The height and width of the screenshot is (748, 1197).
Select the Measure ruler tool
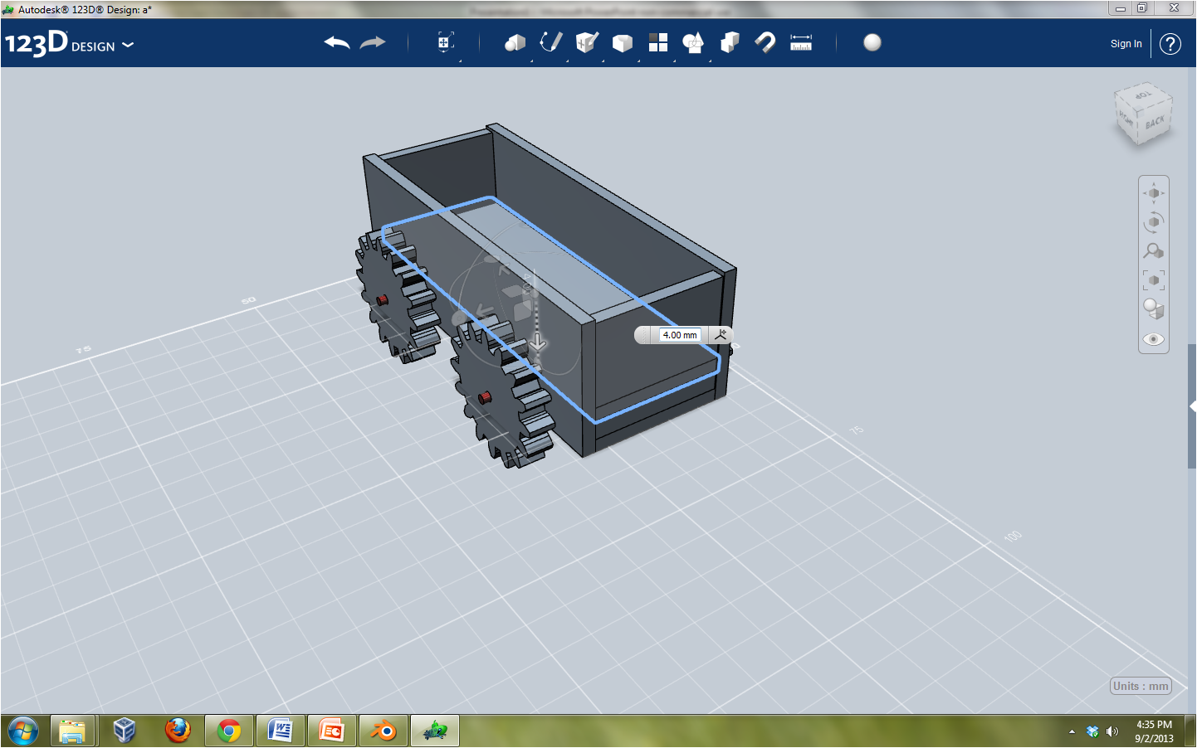pyautogui.click(x=801, y=42)
